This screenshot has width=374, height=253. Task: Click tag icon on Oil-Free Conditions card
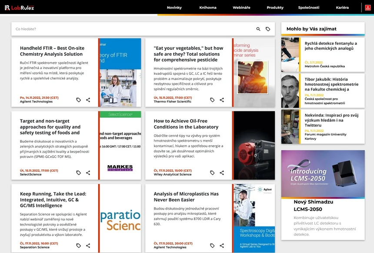[x=212, y=173]
